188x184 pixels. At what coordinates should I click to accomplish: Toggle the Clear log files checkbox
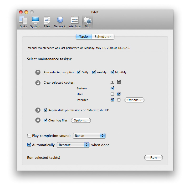tap(45, 120)
